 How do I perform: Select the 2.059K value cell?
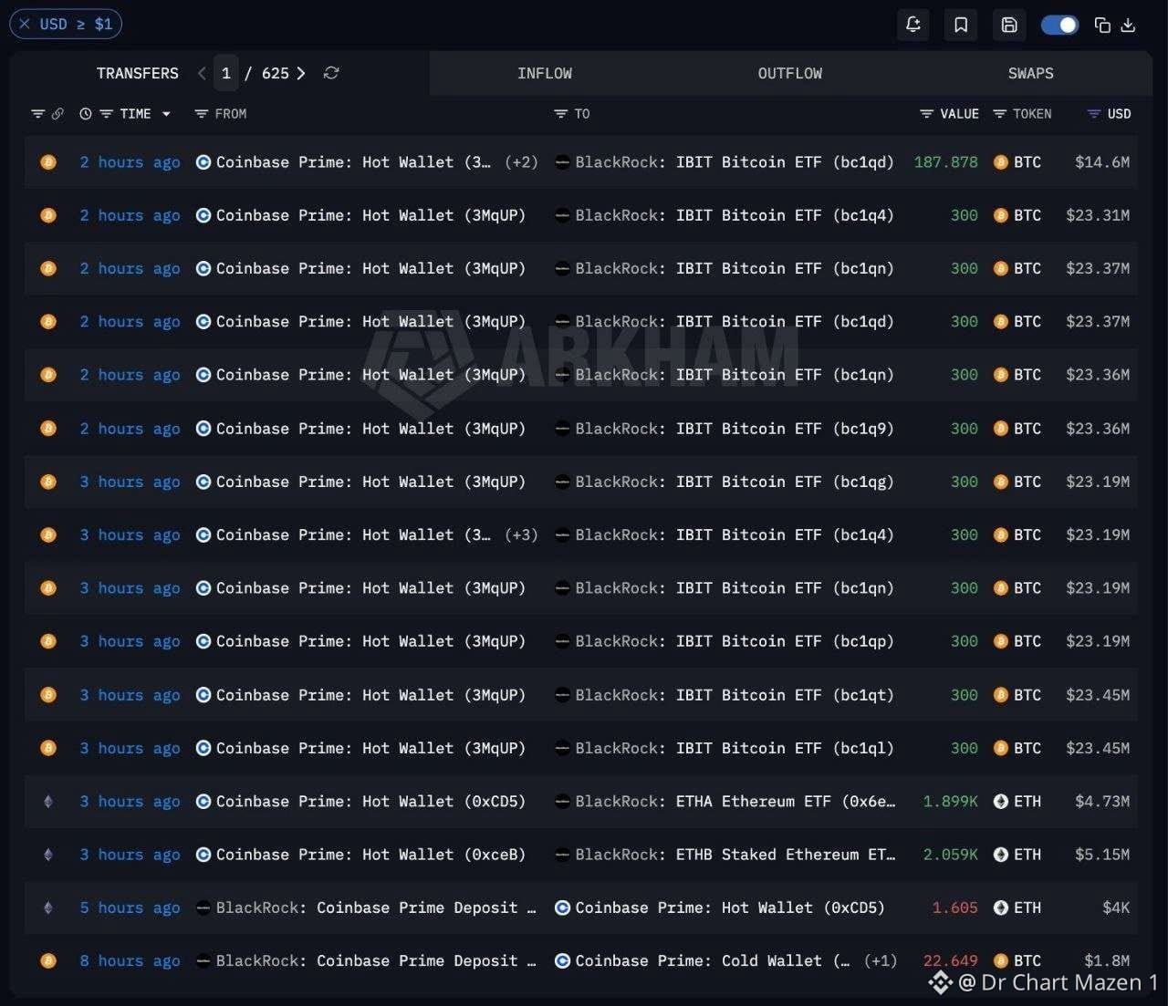[951, 855]
